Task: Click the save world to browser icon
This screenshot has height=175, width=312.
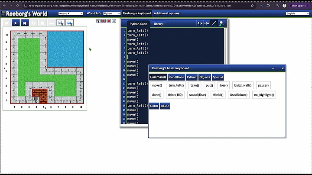Action: click(61, 23)
